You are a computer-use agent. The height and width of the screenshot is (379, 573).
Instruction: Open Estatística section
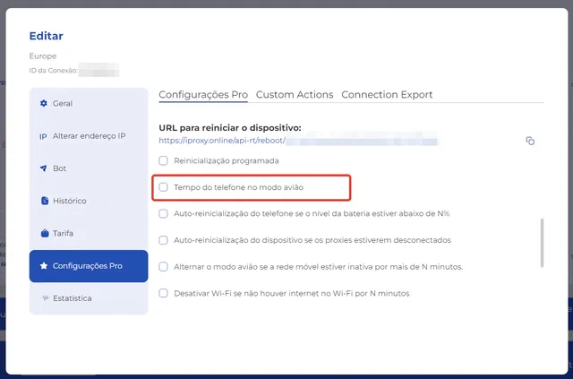89,298
